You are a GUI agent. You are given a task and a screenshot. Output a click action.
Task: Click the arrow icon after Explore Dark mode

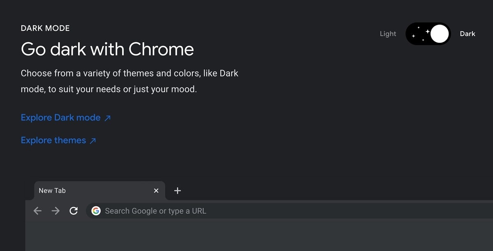coord(108,118)
